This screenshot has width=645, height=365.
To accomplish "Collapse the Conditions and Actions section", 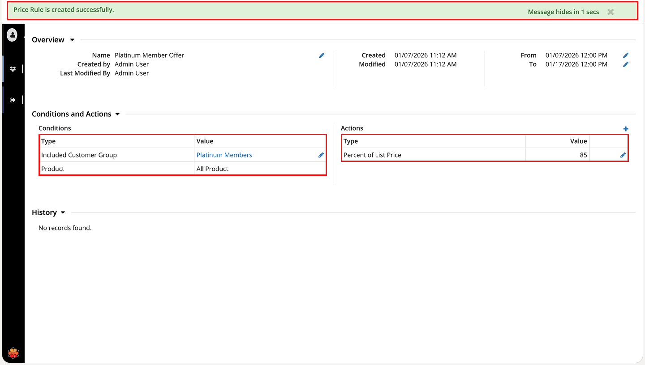I will (117, 115).
